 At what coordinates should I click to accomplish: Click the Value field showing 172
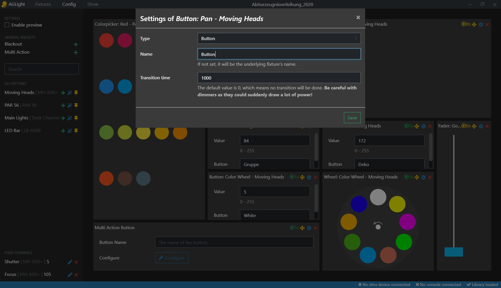pos(389,141)
